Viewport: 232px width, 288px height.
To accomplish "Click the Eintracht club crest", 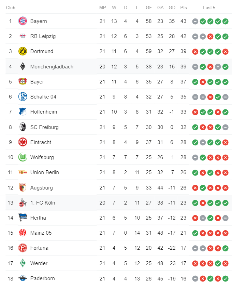I will [23, 142].
